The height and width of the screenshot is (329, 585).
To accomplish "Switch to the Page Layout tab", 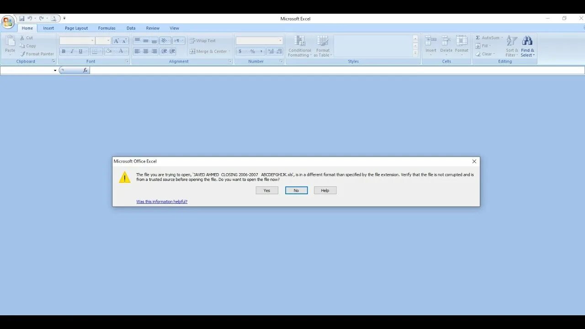I will 76,28.
